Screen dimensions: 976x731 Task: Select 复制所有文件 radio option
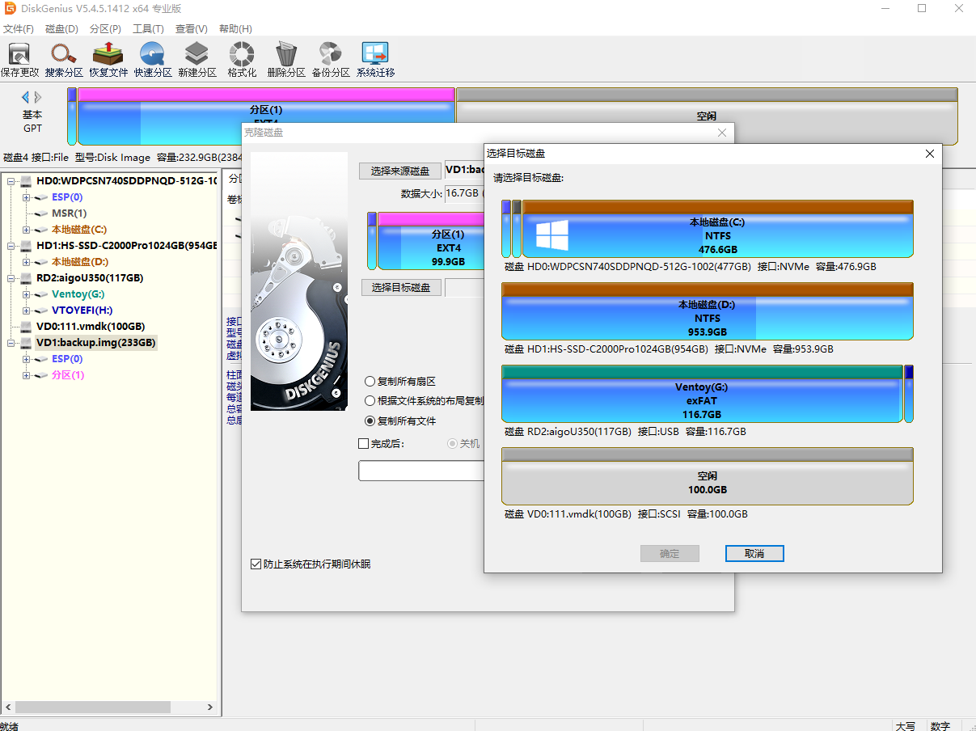tap(370, 420)
